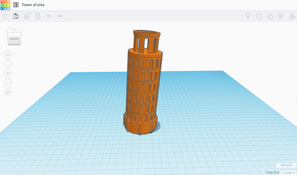
Task: Click the Group shapes icon
Action: pyautogui.click(x=259, y=16)
